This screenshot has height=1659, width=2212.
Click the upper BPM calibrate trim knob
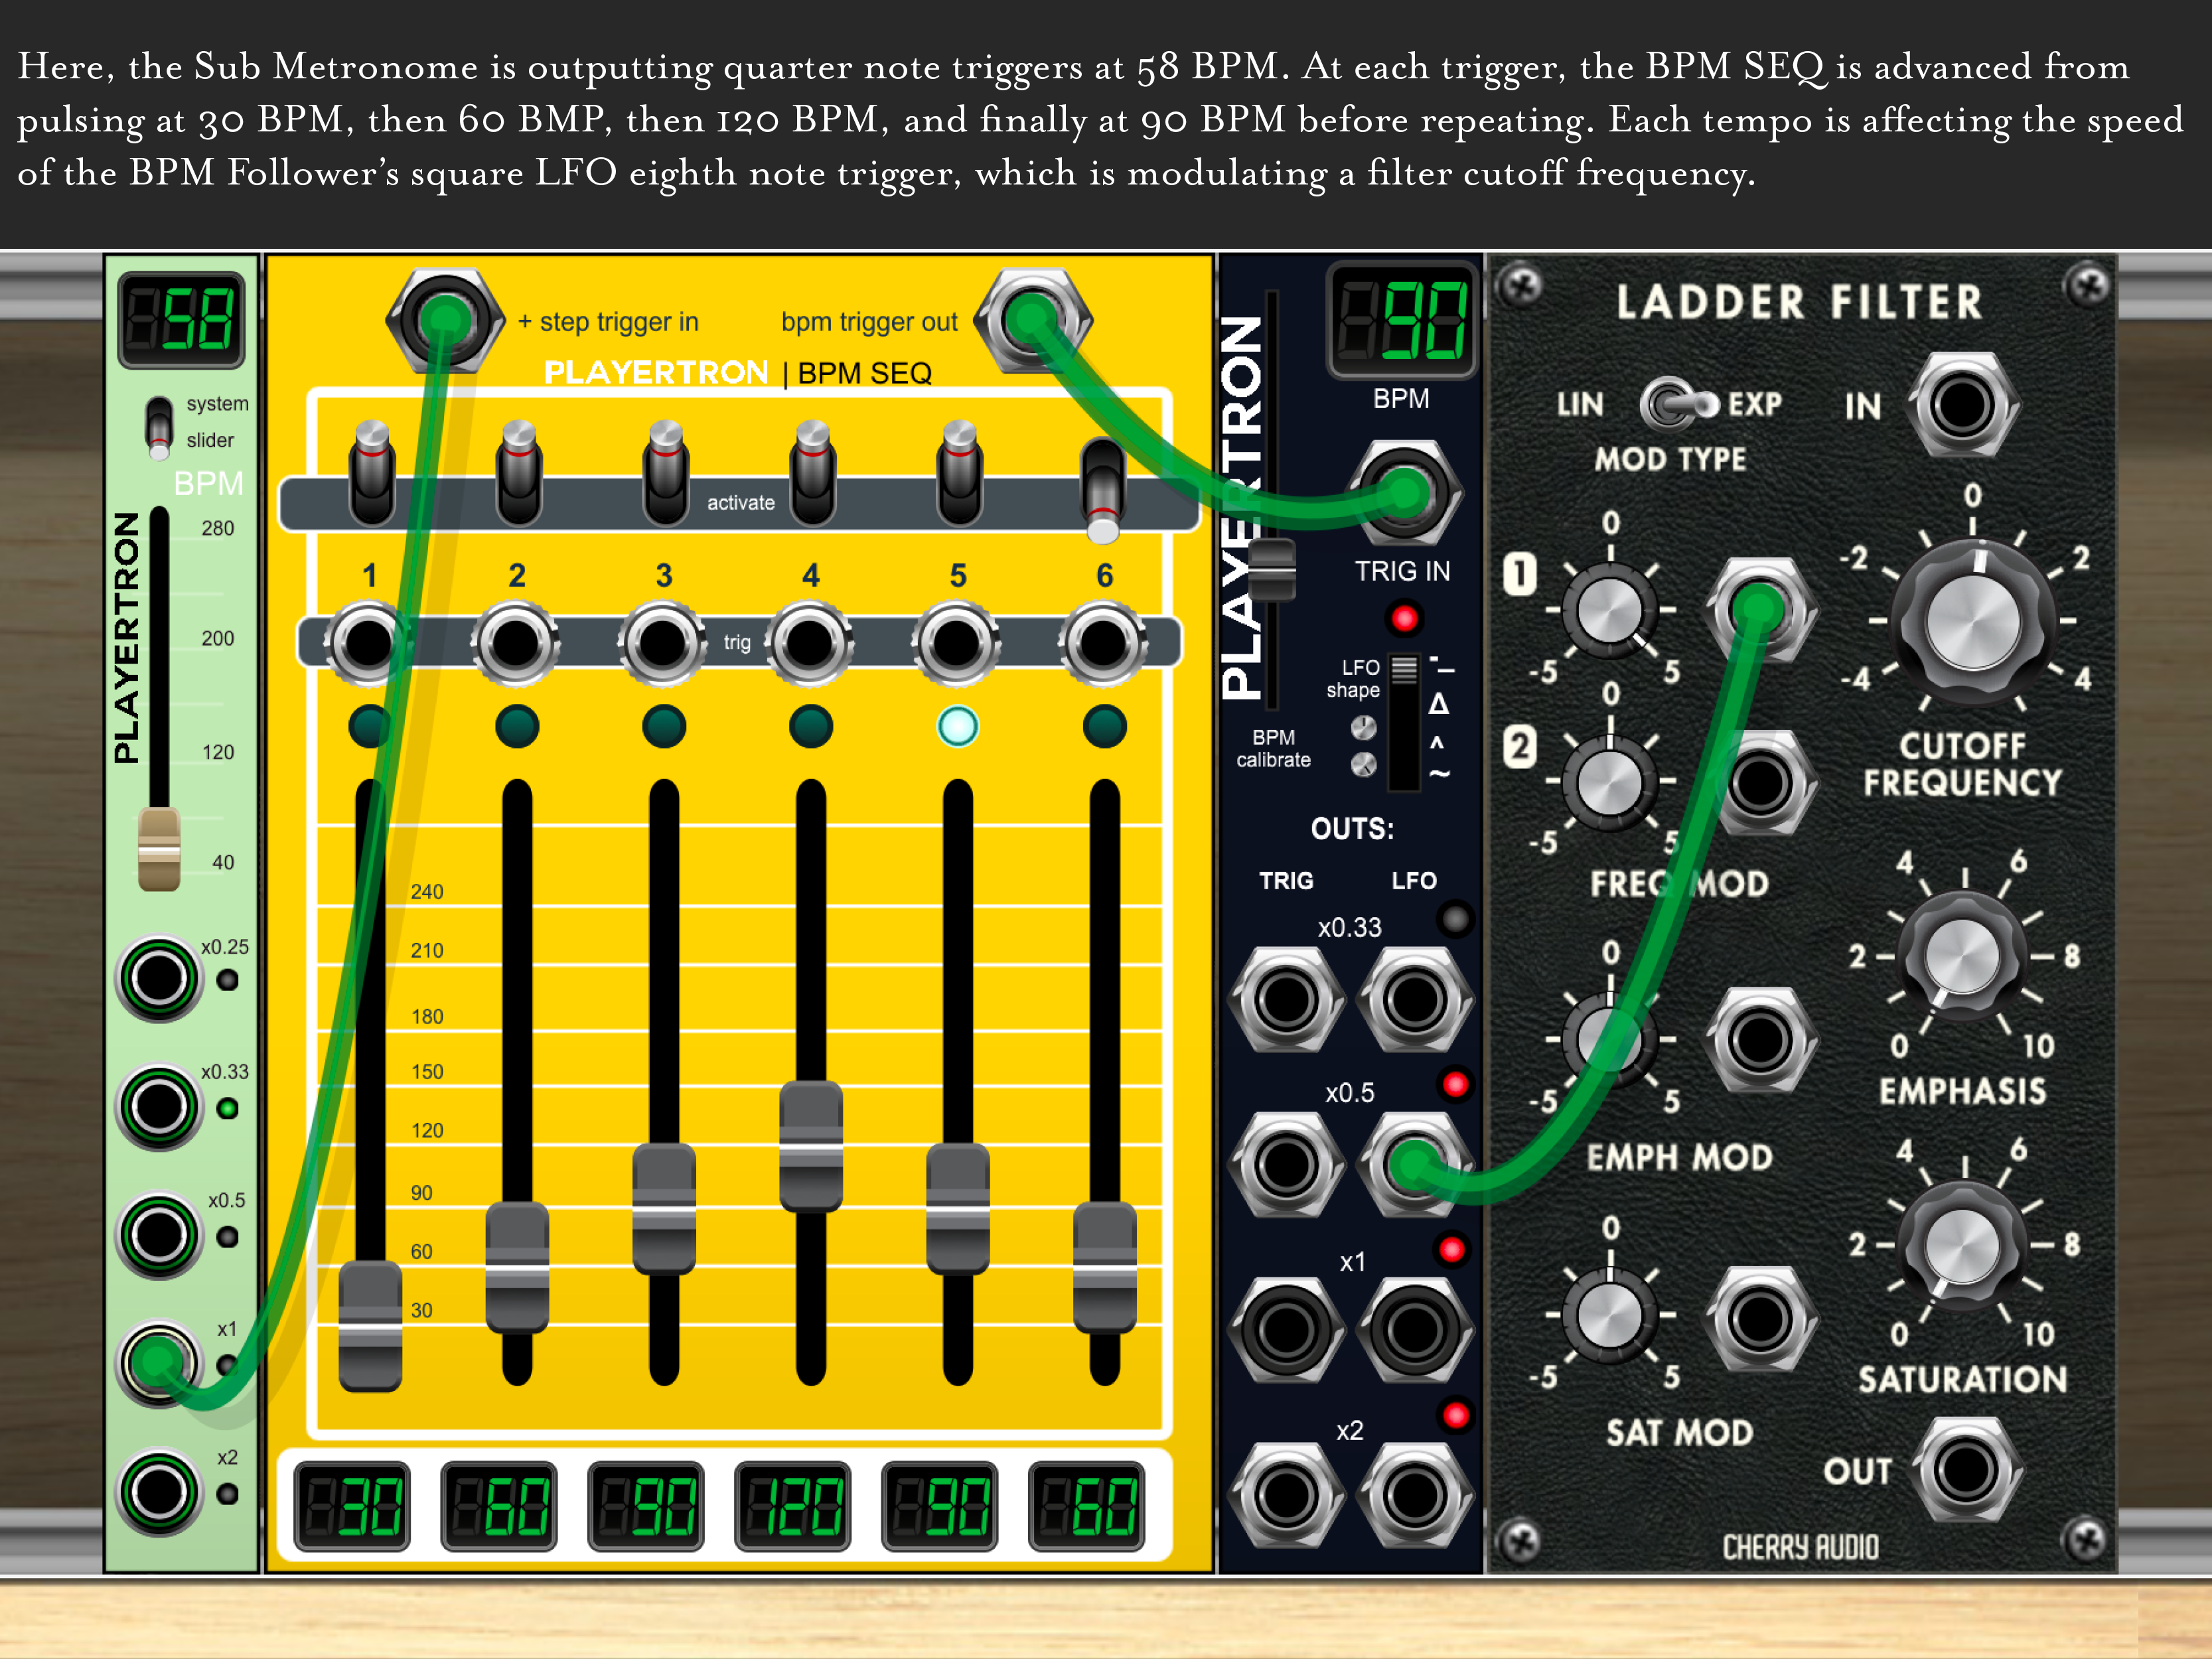(1364, 728)
